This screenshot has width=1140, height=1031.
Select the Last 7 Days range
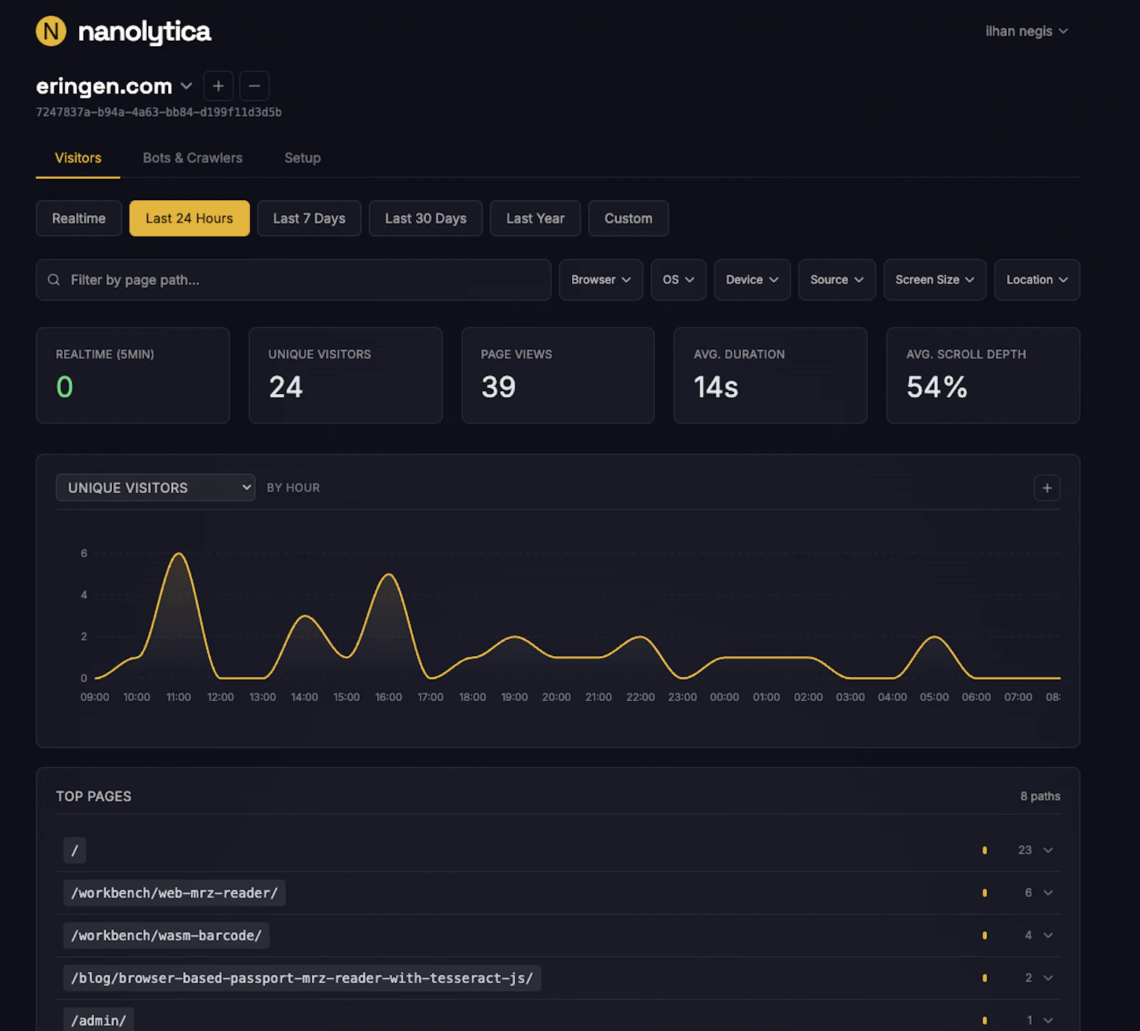coord(309,218)
